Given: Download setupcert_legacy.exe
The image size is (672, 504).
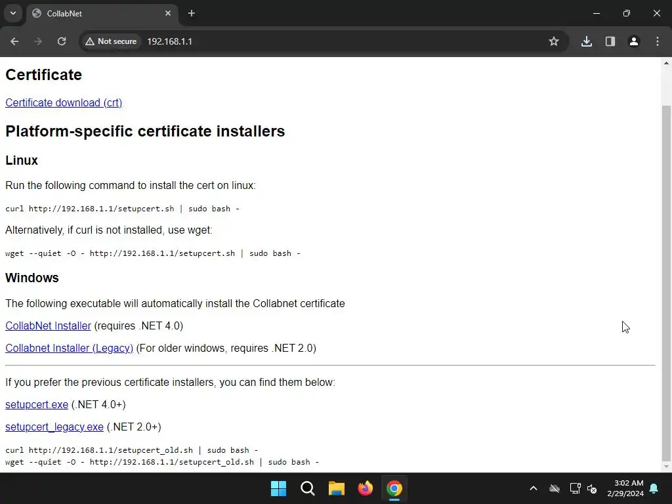Looking at the screenshot, I should pyautogui.click(x=54, y=427).
